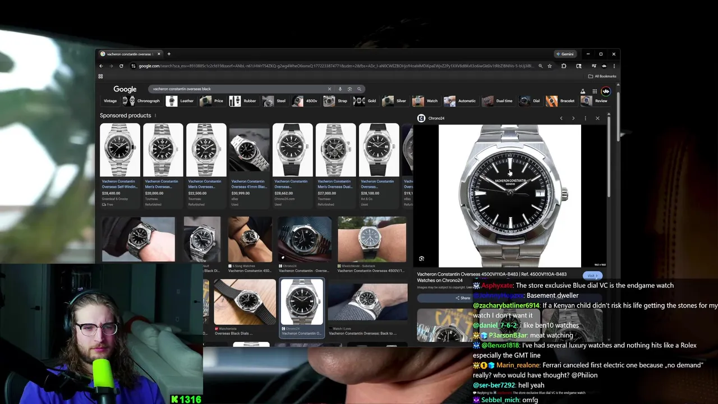Filter images by Dual time chip
The width and height of the screenshot is (718, 404).
click(498, 101)
